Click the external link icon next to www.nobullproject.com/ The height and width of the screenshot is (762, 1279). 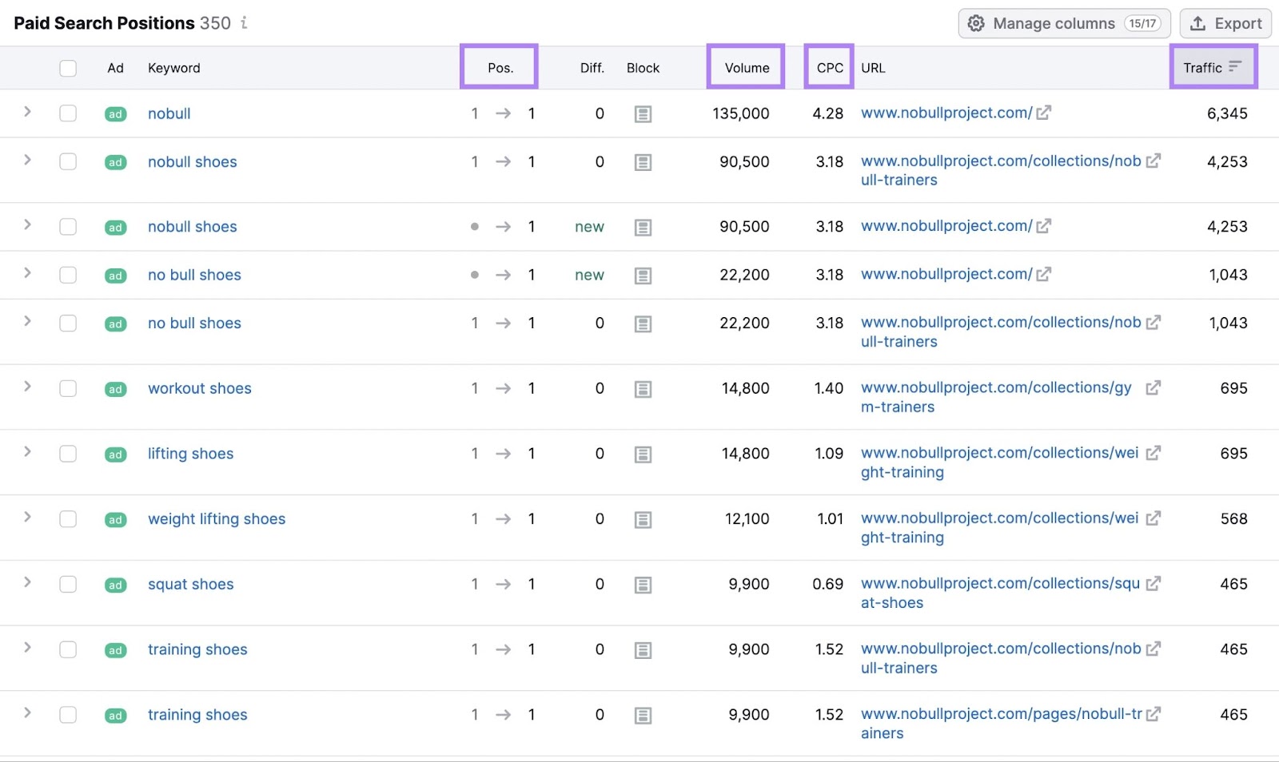(x=1043, y=113)
